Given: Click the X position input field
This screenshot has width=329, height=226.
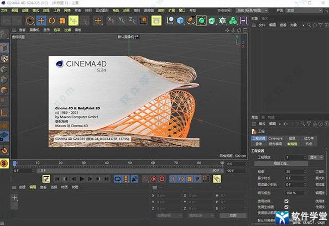Looking at the screenshot, I should click(x=169, y=196).
